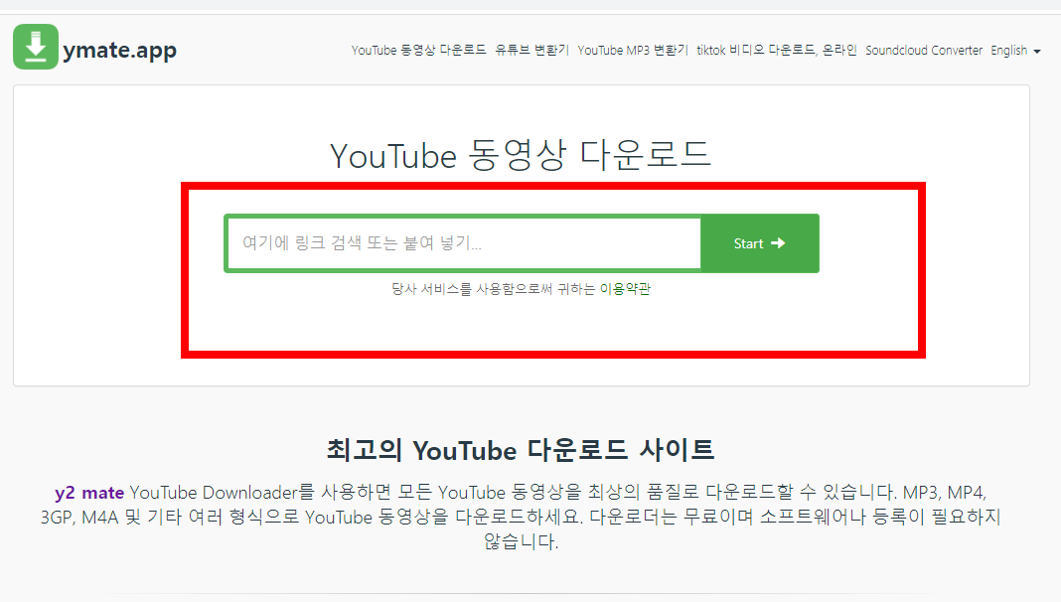Click the Soundcloud Converter navigation item

coord(924,50)
